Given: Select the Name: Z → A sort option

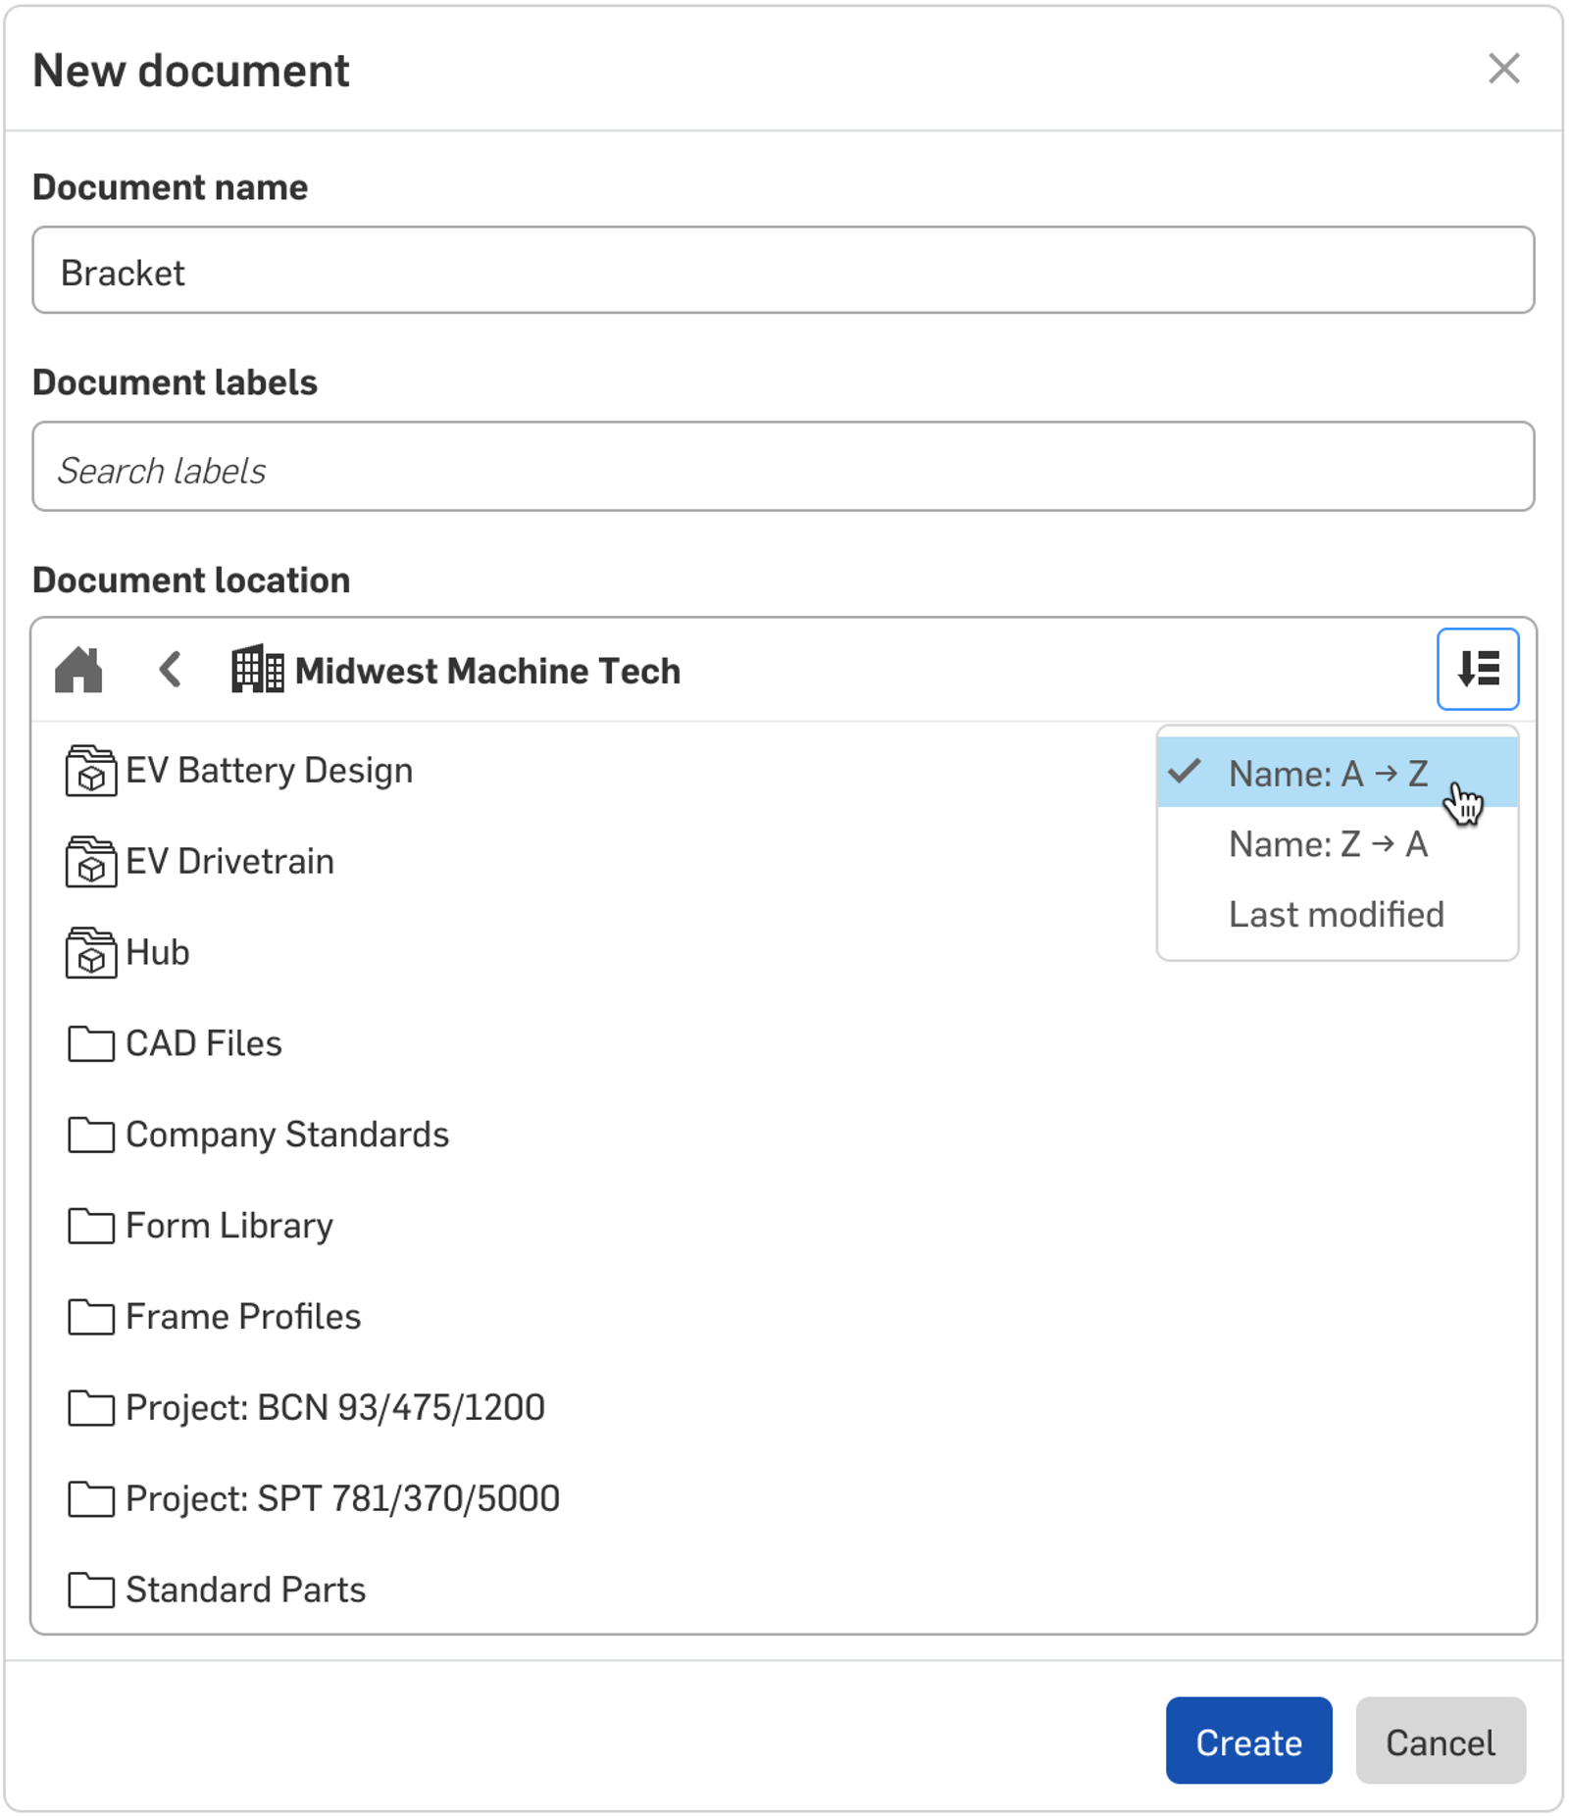Looking at the screenshot, I should pos(1328,844).
